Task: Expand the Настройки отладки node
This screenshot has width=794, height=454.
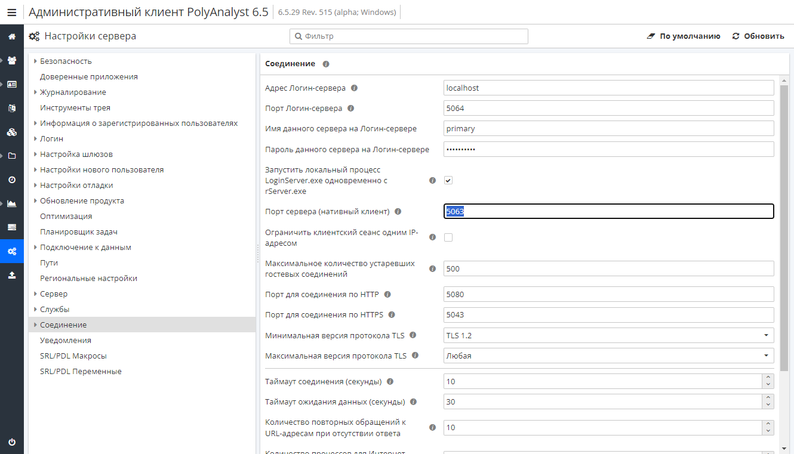Action: pos(35,185)
